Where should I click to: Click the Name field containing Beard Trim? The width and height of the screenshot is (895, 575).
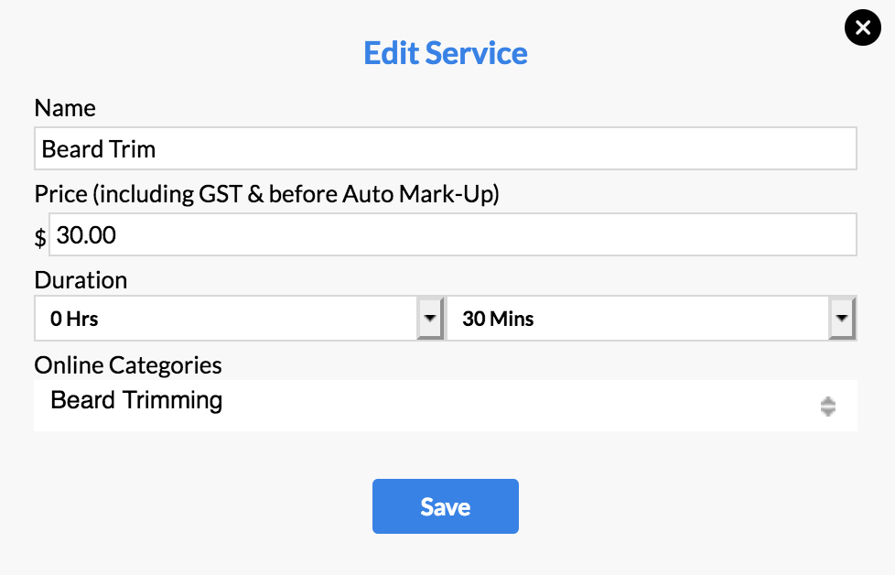(446, 148)
